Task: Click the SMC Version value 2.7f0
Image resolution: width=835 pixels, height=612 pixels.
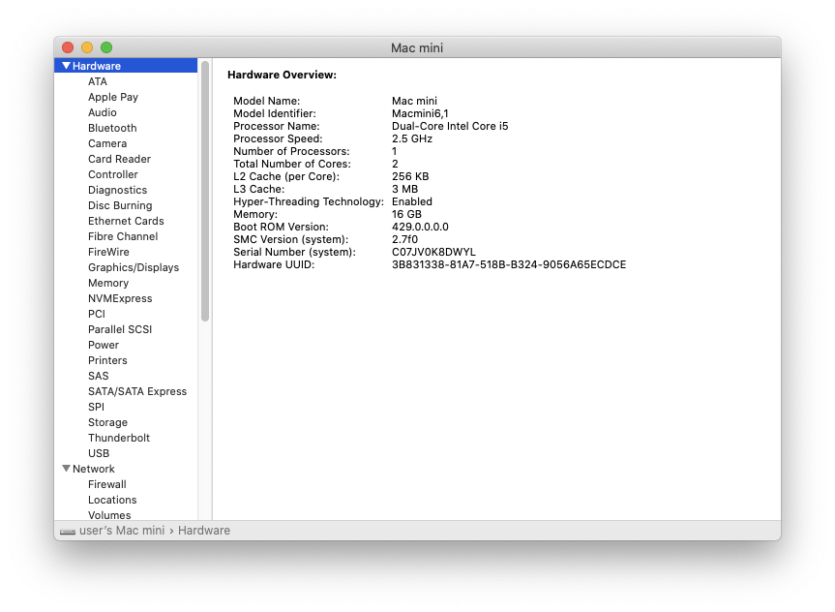Action: pos(404,239)
